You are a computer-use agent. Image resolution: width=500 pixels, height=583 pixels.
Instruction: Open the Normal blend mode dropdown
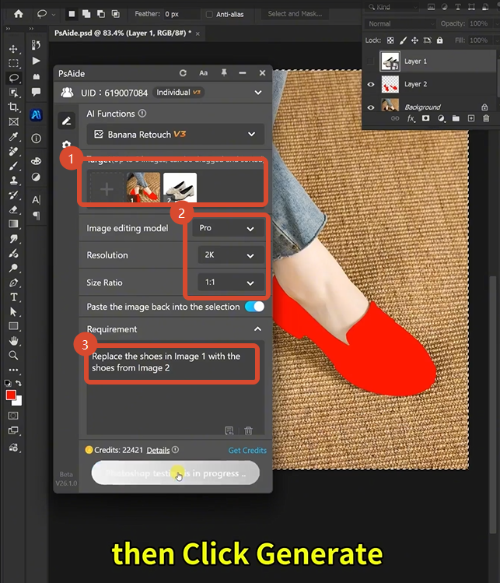point(400,24)
